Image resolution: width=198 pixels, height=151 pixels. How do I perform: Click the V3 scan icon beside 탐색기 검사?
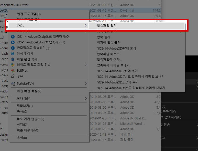tap(13, 53)
